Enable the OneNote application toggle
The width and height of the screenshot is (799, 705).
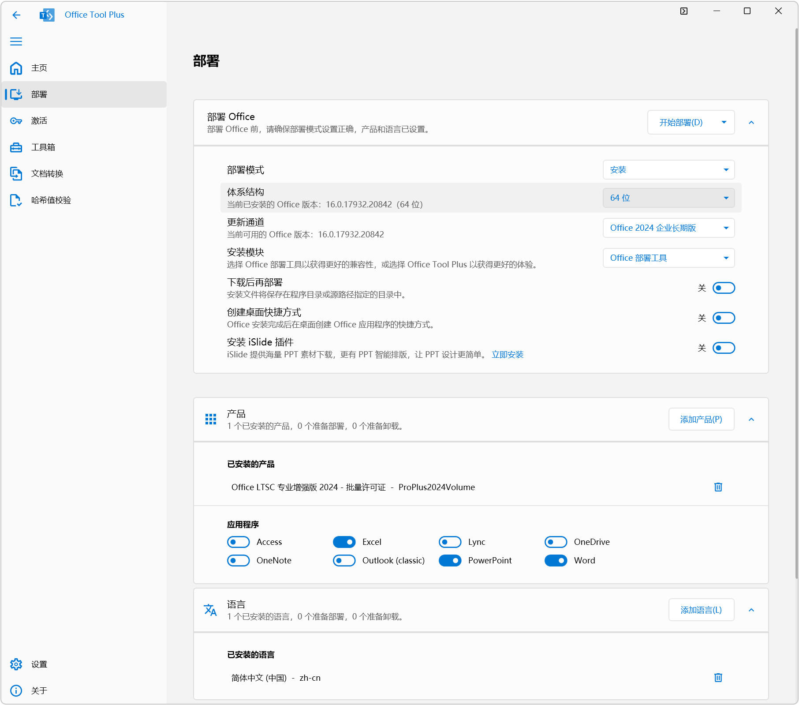point(239,560)
